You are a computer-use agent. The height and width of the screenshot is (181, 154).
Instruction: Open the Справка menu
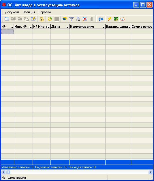[x=45, y=12]
